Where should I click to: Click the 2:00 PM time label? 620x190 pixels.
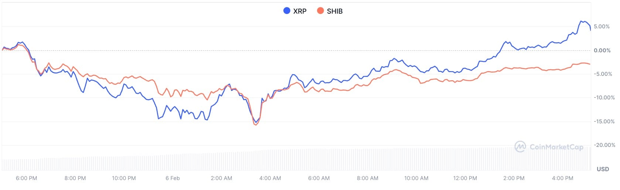click(514, 178)
